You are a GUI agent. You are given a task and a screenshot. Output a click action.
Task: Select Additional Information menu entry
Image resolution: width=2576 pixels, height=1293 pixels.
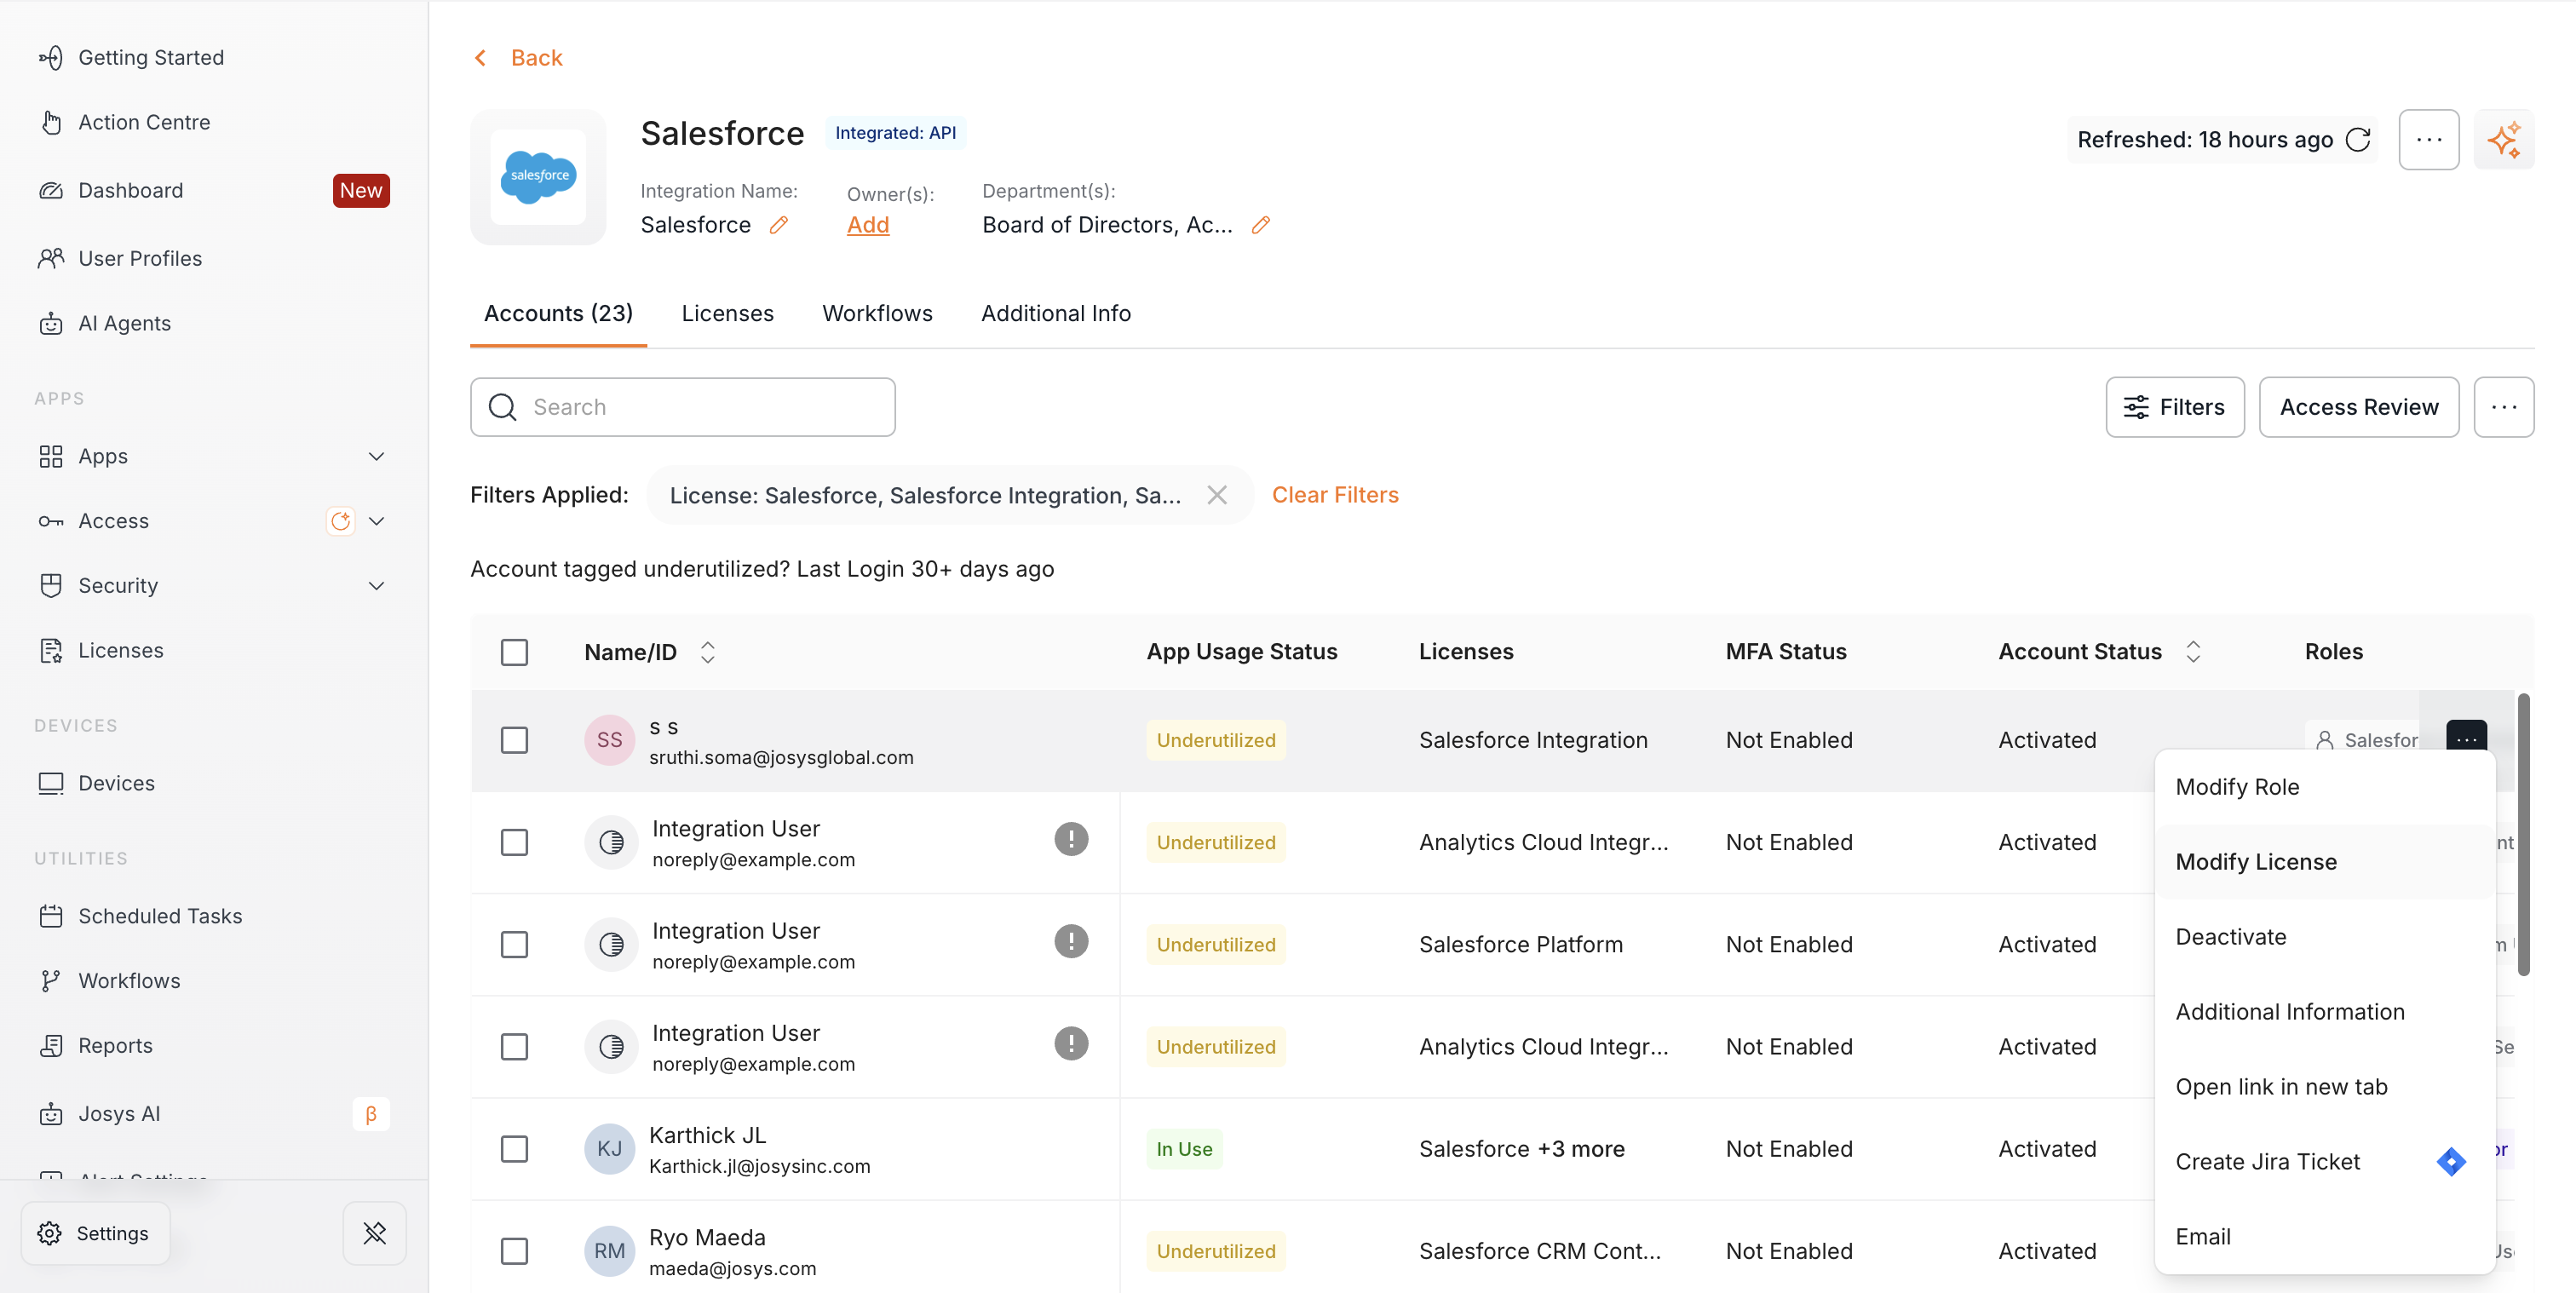point(2325,1012)
